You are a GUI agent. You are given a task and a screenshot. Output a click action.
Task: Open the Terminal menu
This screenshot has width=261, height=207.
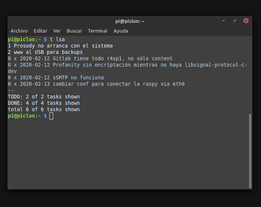point(98,31)
